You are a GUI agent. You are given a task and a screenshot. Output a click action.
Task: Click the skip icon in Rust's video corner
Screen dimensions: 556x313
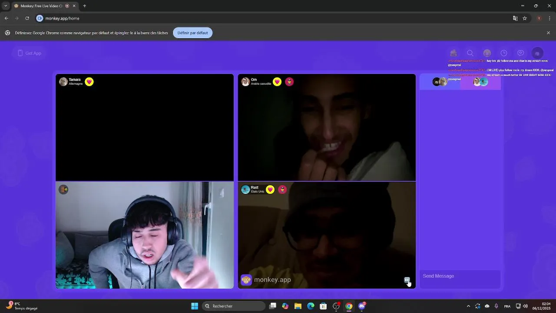407,280
